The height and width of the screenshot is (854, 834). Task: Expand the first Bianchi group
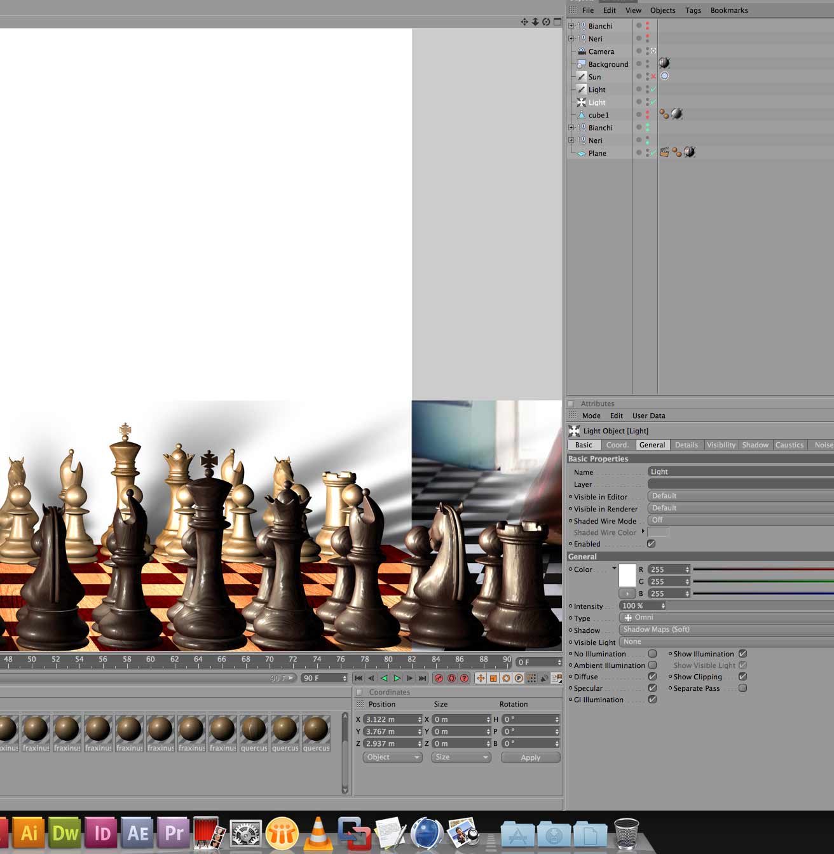[x=571, y=26]
